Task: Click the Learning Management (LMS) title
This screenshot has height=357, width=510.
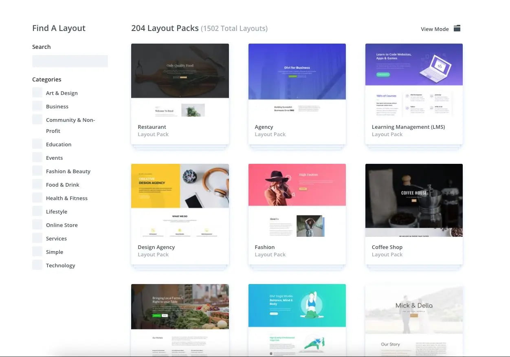Action: coord(408,127)
